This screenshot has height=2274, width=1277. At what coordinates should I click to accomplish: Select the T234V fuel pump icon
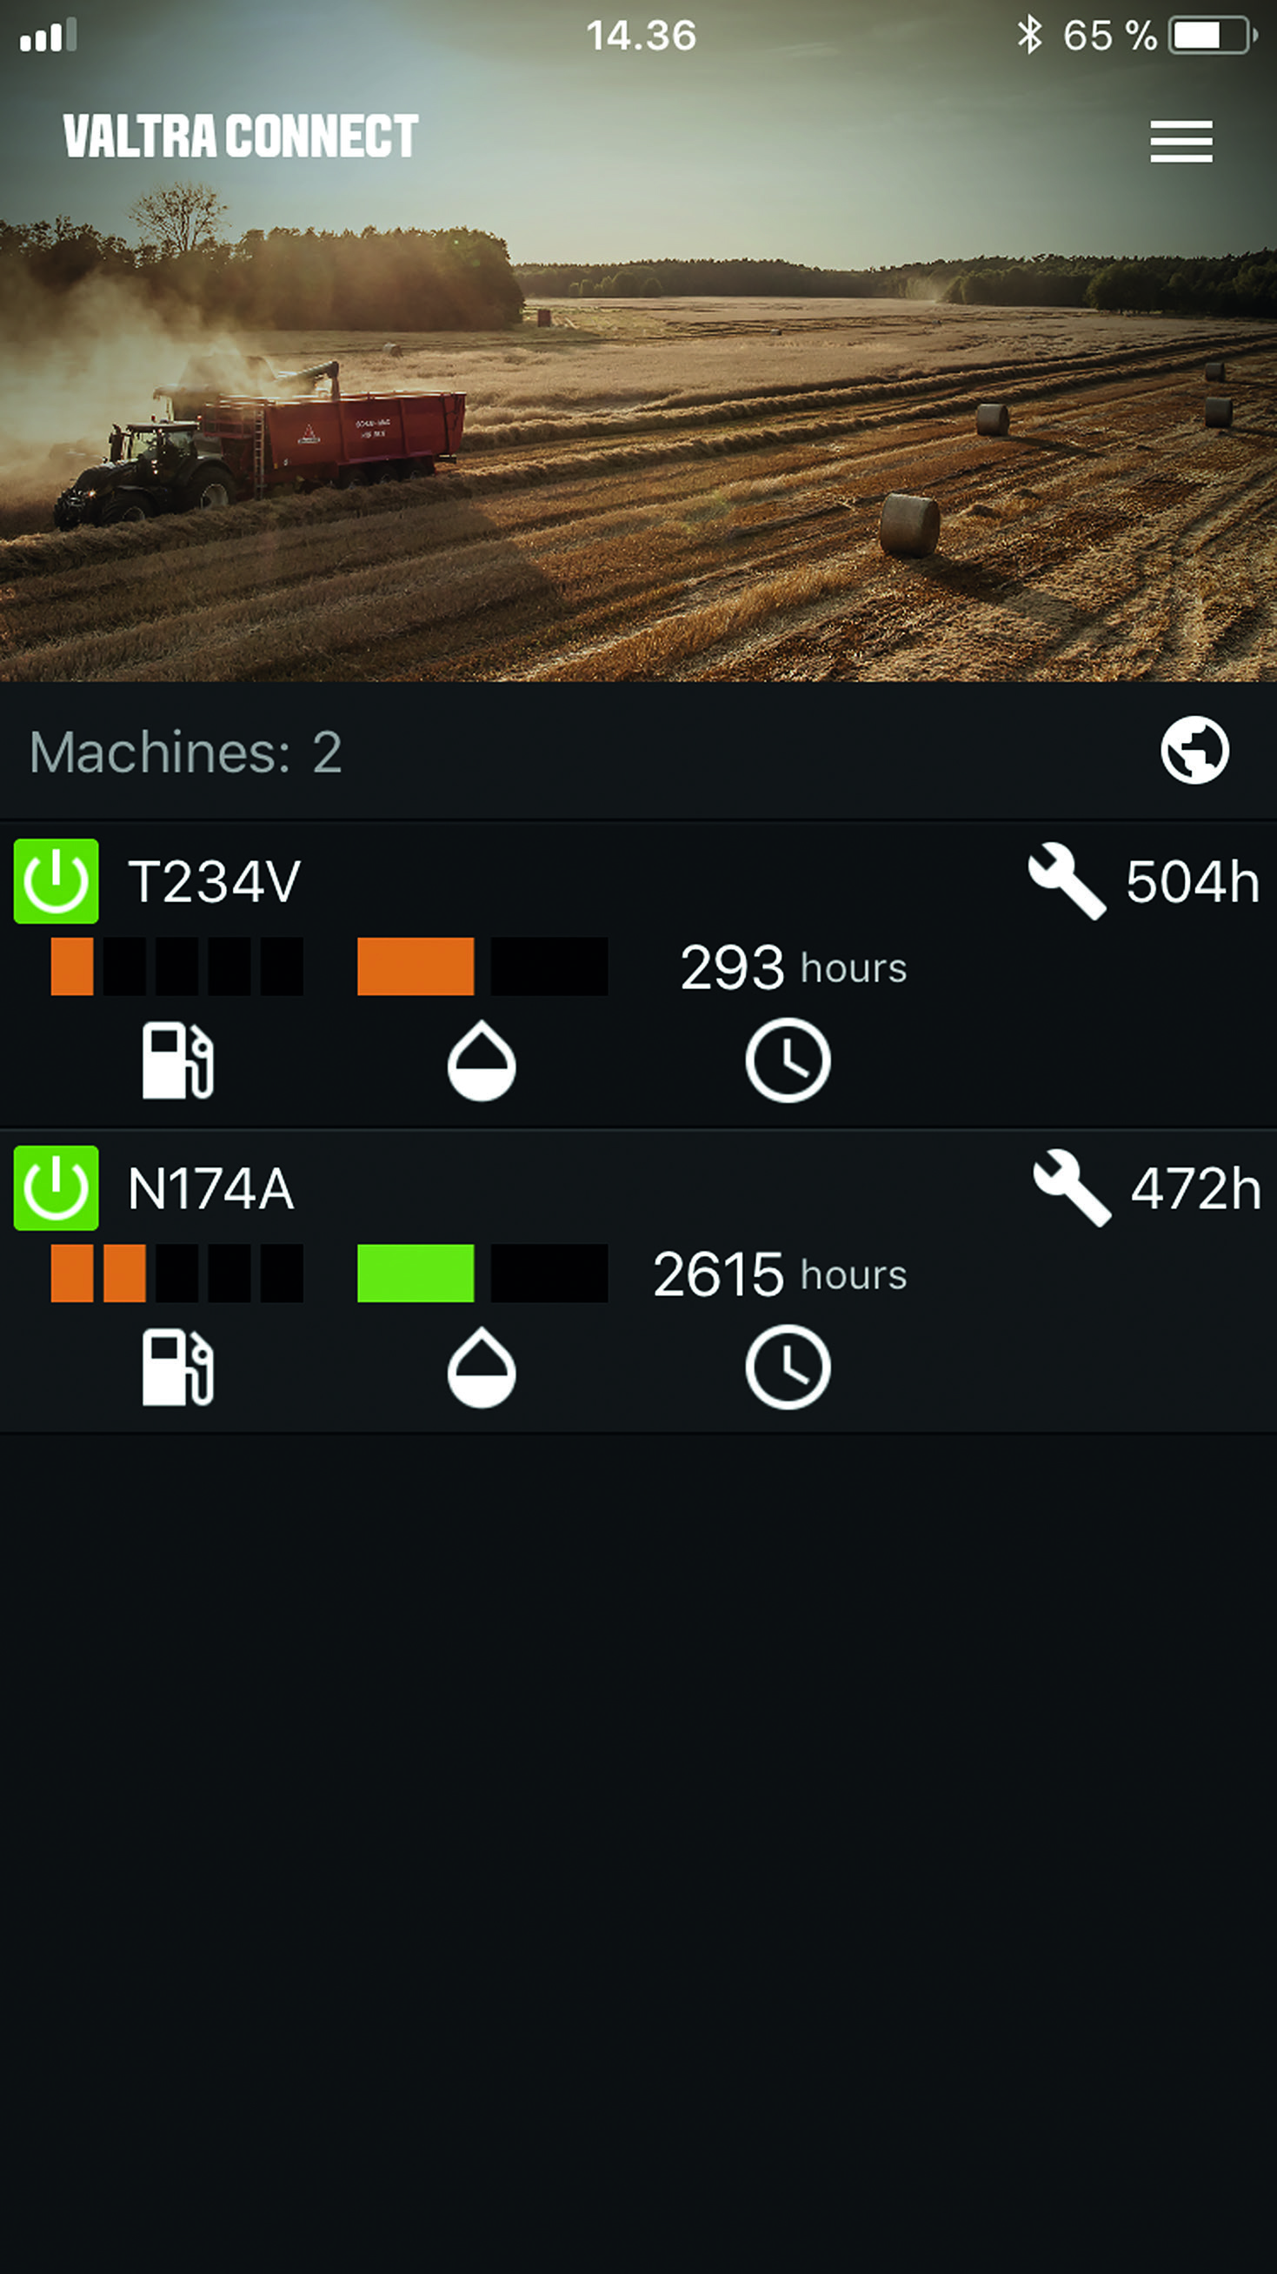(178, 1060)
